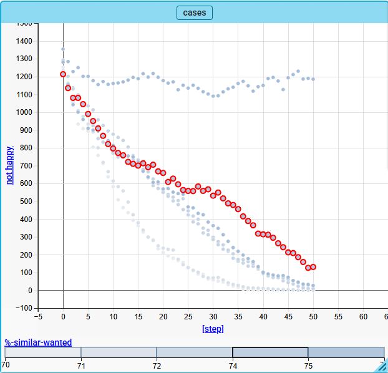This screenshot has width=388, height=373.
Task: Open the "not happy" y-axis attribute link
Action: tap(9, 165)
